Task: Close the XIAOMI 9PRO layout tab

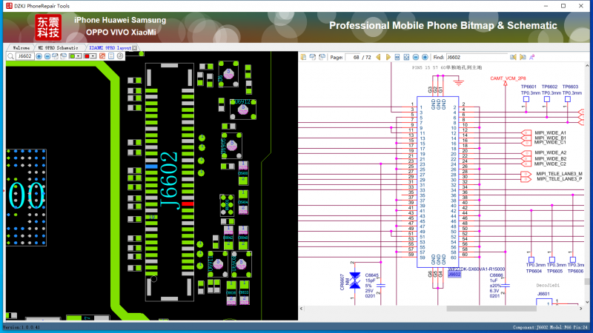Action: (135, 48)
